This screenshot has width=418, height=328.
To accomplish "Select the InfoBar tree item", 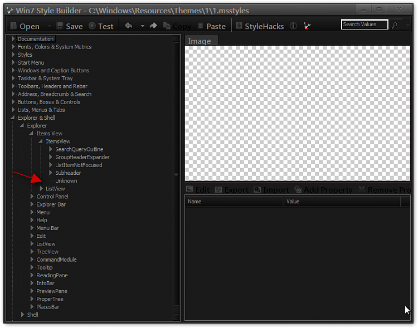I will [45, 283].
